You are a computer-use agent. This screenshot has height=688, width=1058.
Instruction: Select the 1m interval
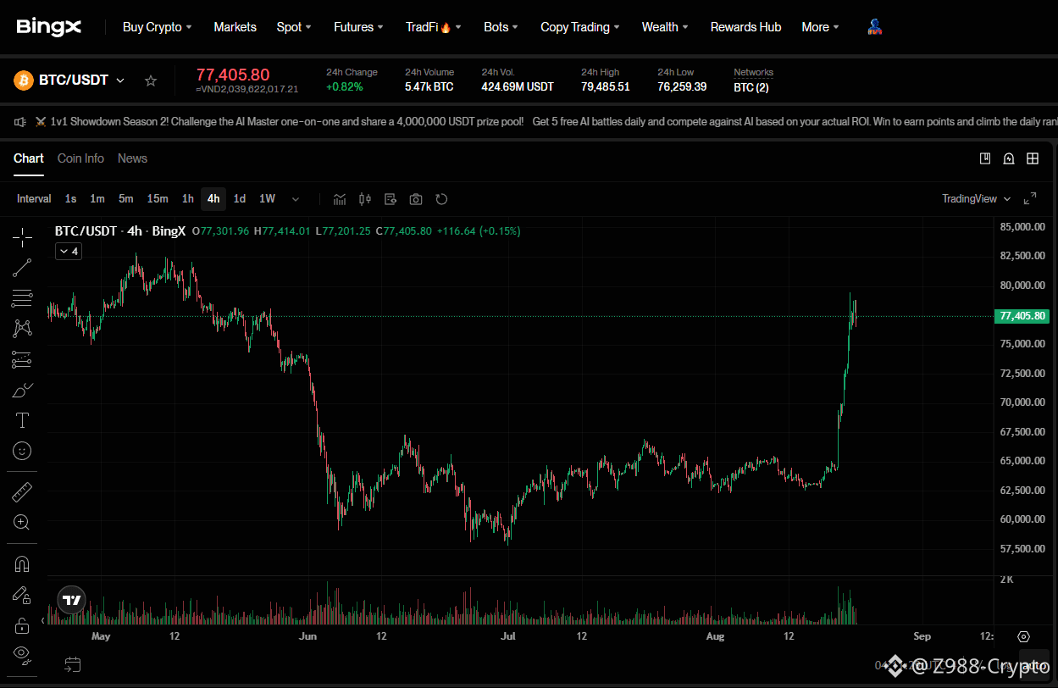pos(97,199)
